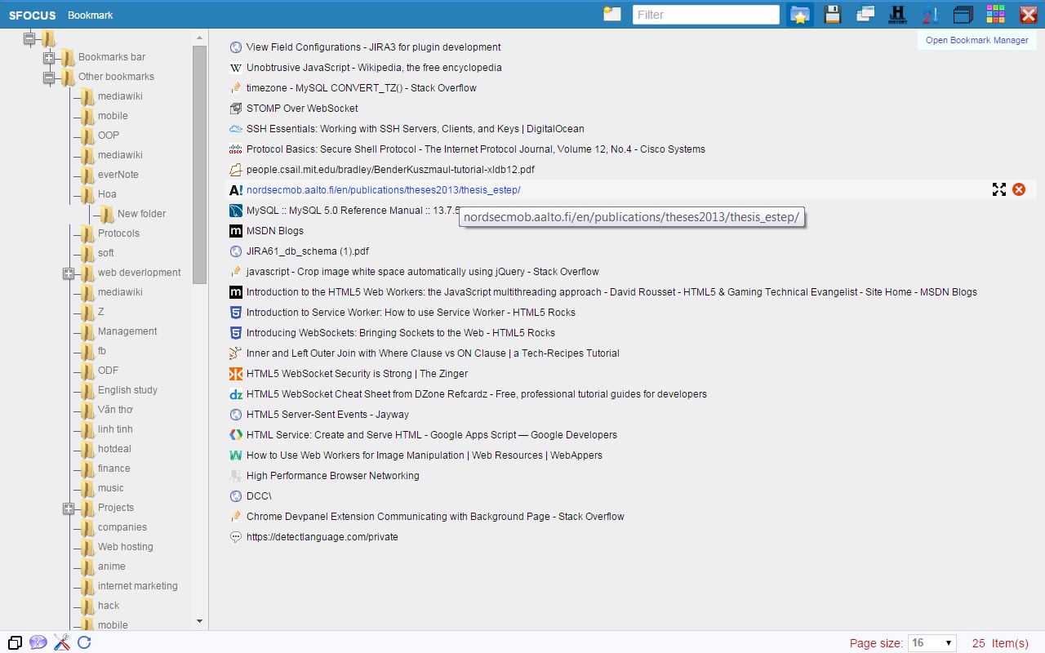Select the internet marketing folder
Viewport: 1045px width, 653px height.
click(x=138, y=586)
